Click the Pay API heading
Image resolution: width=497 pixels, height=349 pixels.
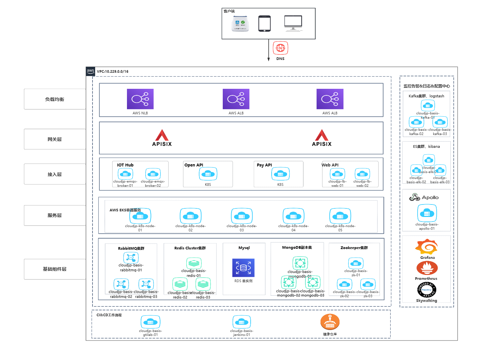[x=264, y=165]
